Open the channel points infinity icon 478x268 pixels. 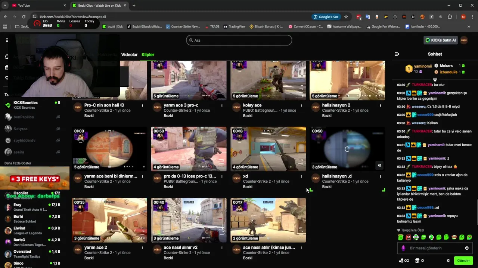pos(404,261)
